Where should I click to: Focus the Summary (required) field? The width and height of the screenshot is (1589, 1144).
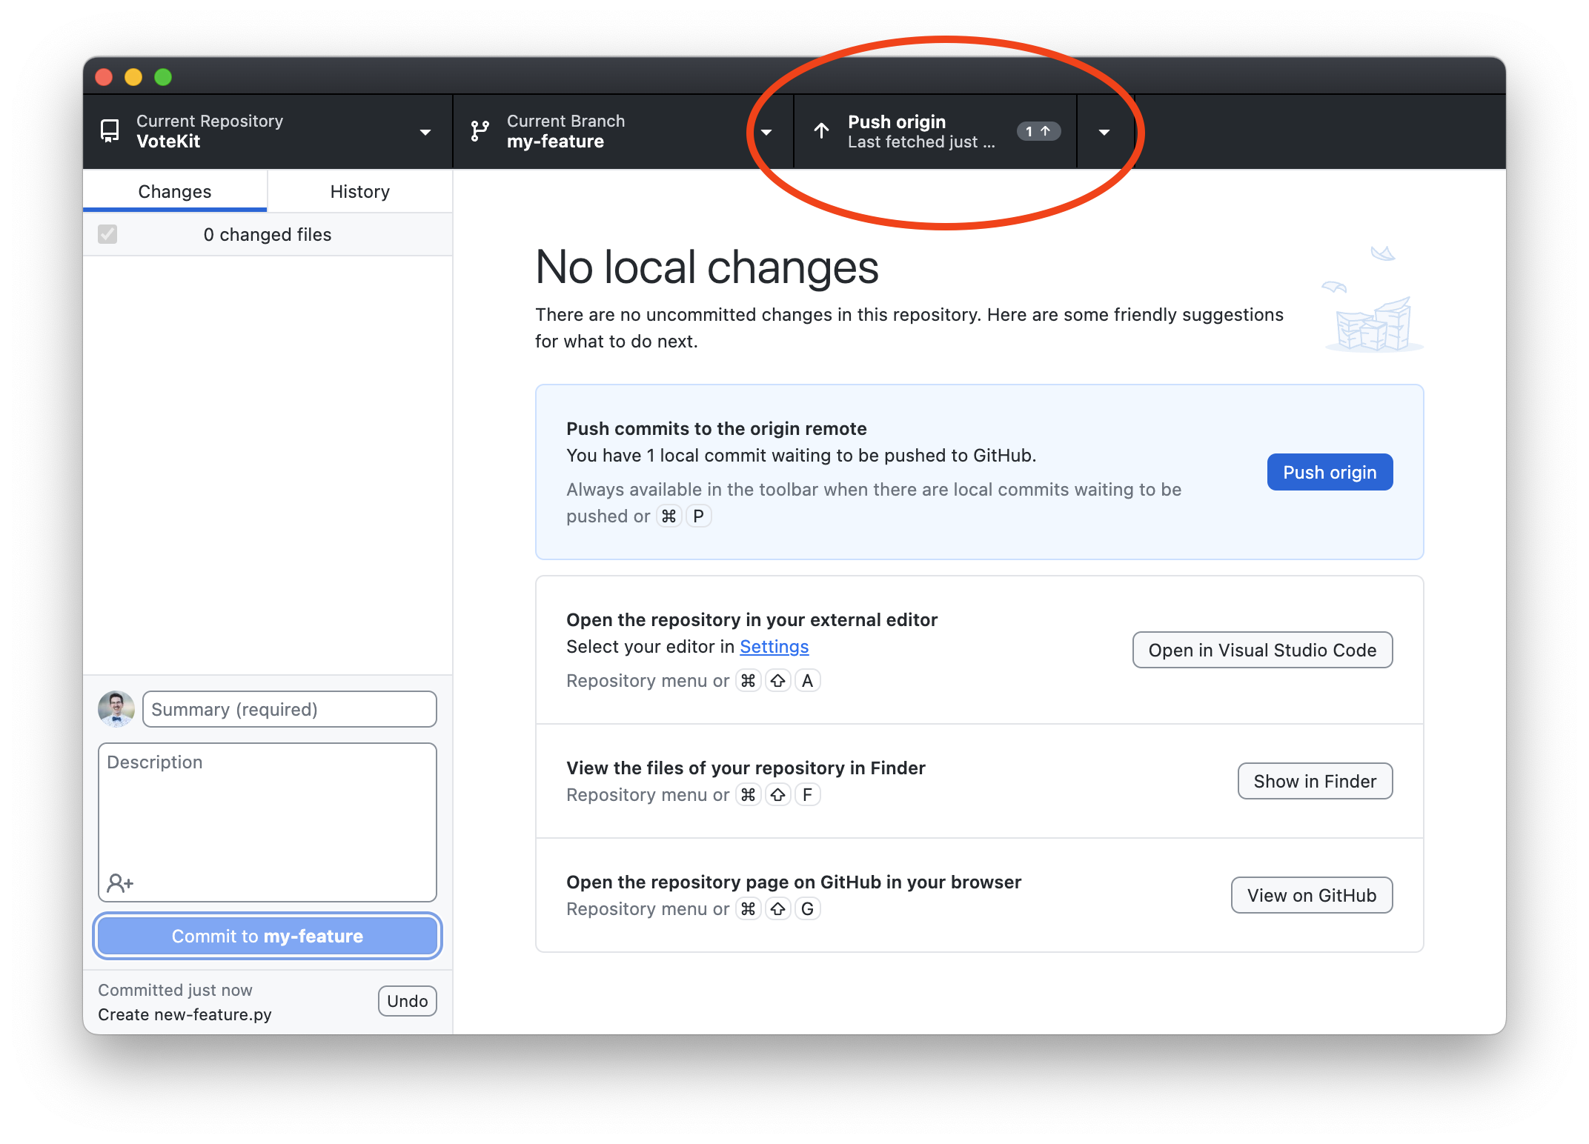(x=289, y=709)
